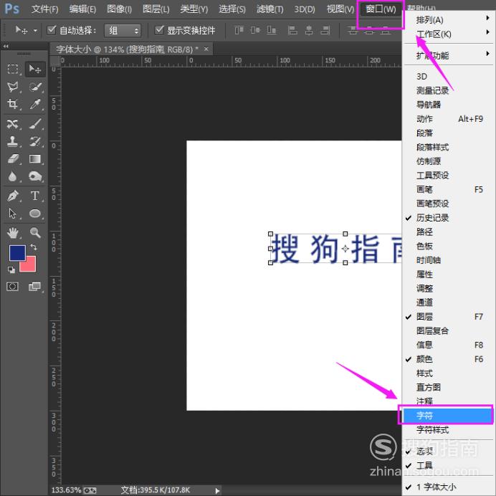496x496 pixels.
Task: Select the Horizontal Type tool
Action: tap(35, 196)
